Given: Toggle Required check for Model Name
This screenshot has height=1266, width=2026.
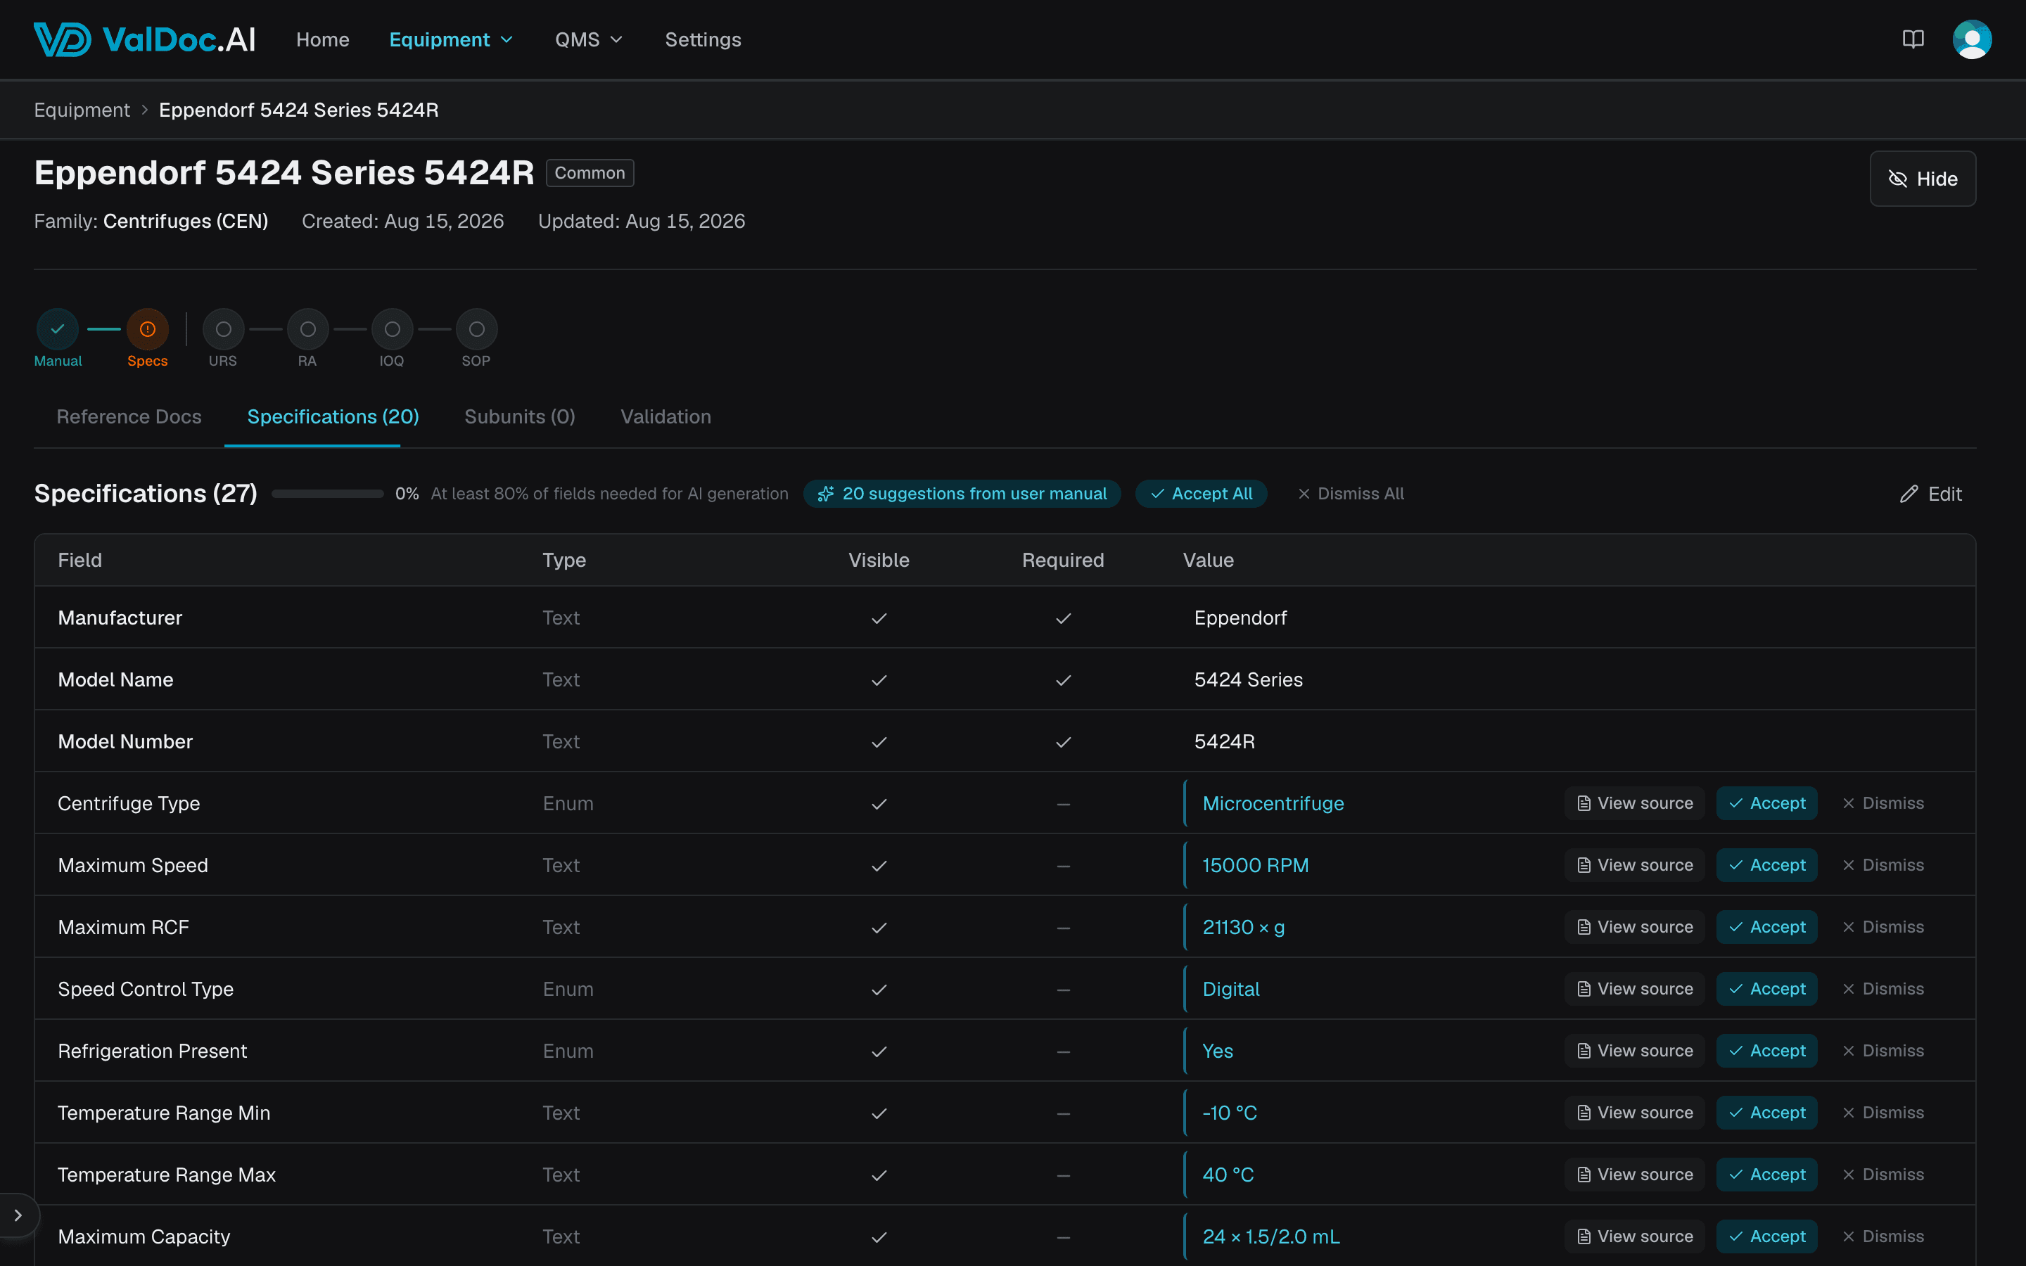Looking at the screenshot, I should click(x=1062, y=680).
